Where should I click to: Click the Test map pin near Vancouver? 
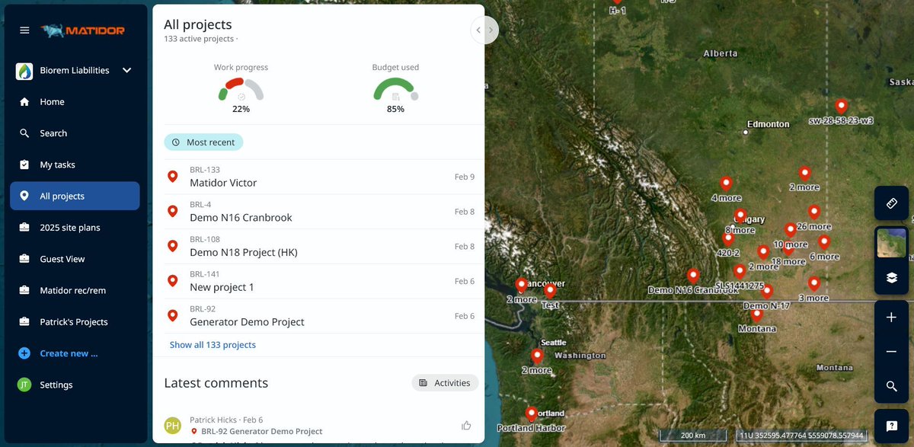[550, 291]
